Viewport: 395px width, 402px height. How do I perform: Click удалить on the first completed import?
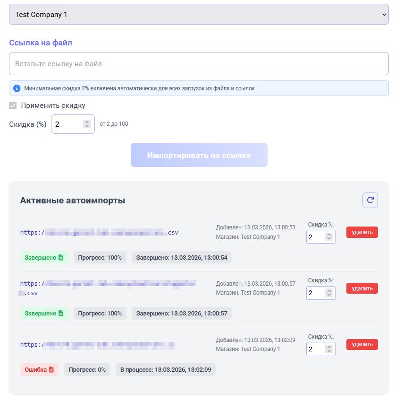pos(362,232)
